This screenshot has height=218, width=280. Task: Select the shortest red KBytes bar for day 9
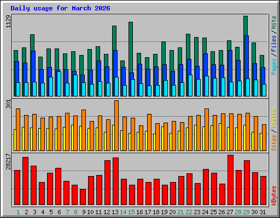pyautogui.click(x=83, y=197)
